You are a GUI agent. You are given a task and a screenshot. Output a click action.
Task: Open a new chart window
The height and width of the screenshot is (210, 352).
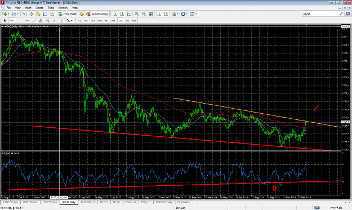point(5,14)
